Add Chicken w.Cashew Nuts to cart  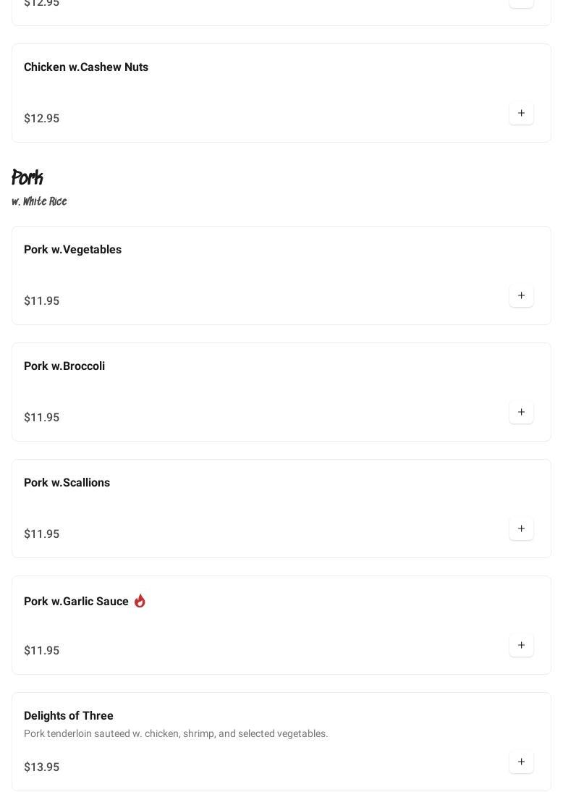click(521, 114)
